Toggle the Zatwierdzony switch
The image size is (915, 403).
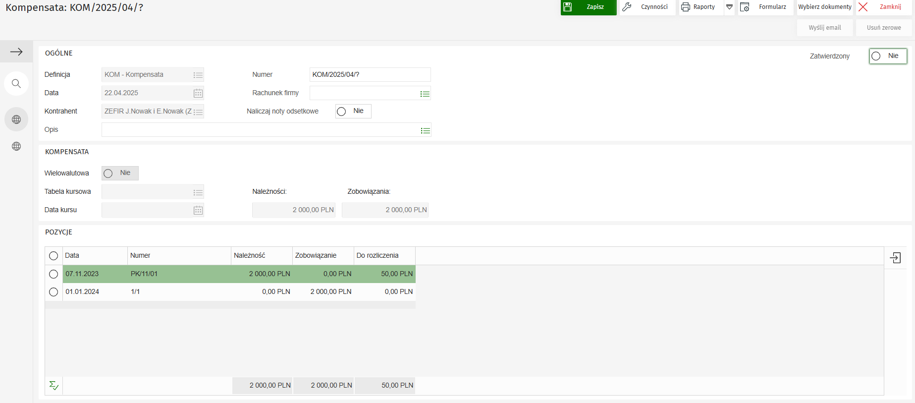coord(887,56)
